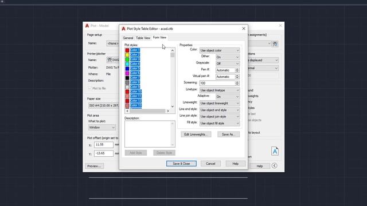Select Color 8 plot style
The image size is (367, 206).
click(135, 82)
